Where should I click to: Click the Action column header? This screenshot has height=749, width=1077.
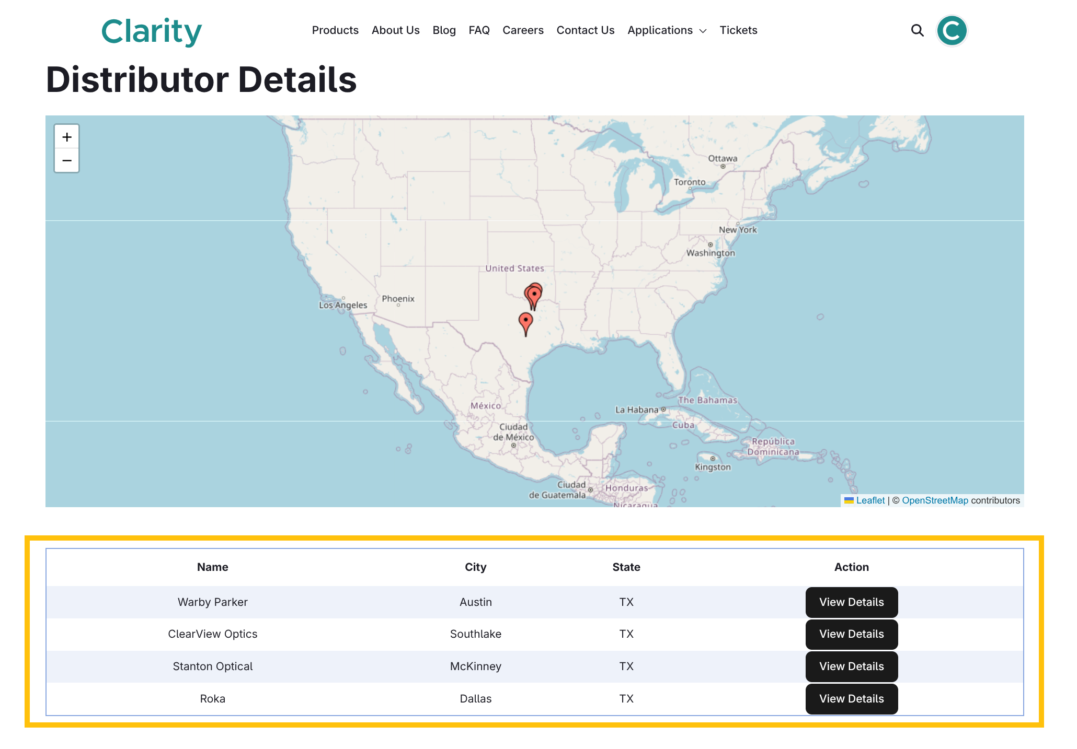[852, 567]
